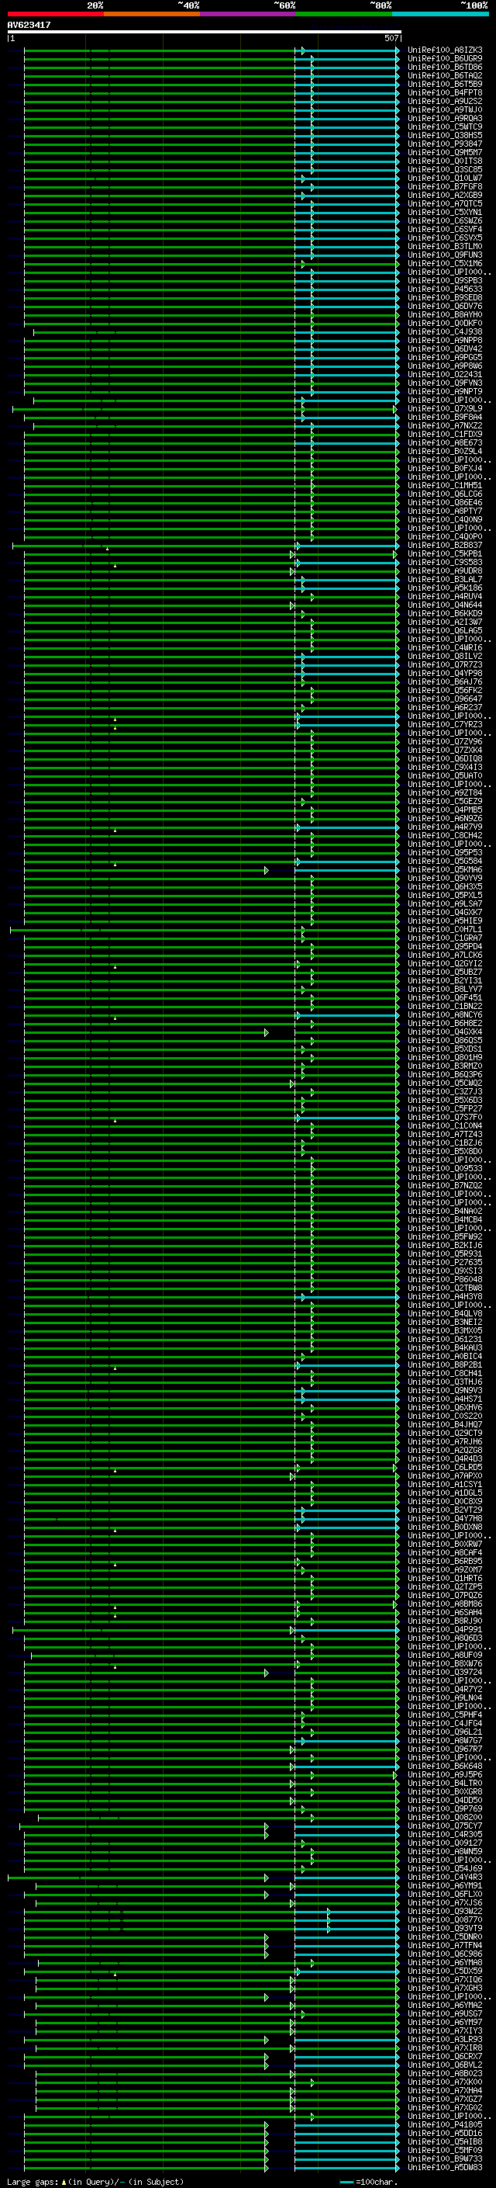This screenshot has height=2188, width=496.
Task: Click label UniRef100_Q4GXK4
Action: coord(445,1032)
